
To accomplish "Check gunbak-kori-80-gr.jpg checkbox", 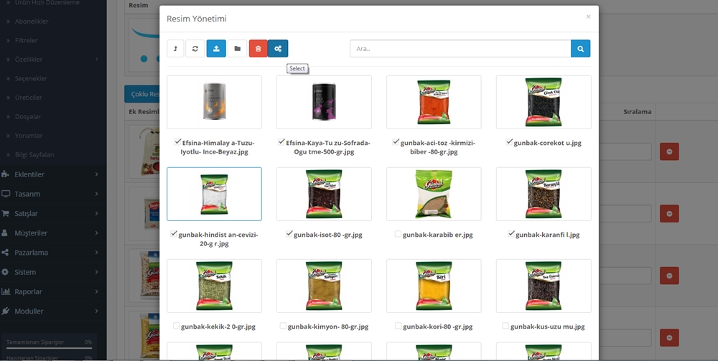I will pos(398,326).
